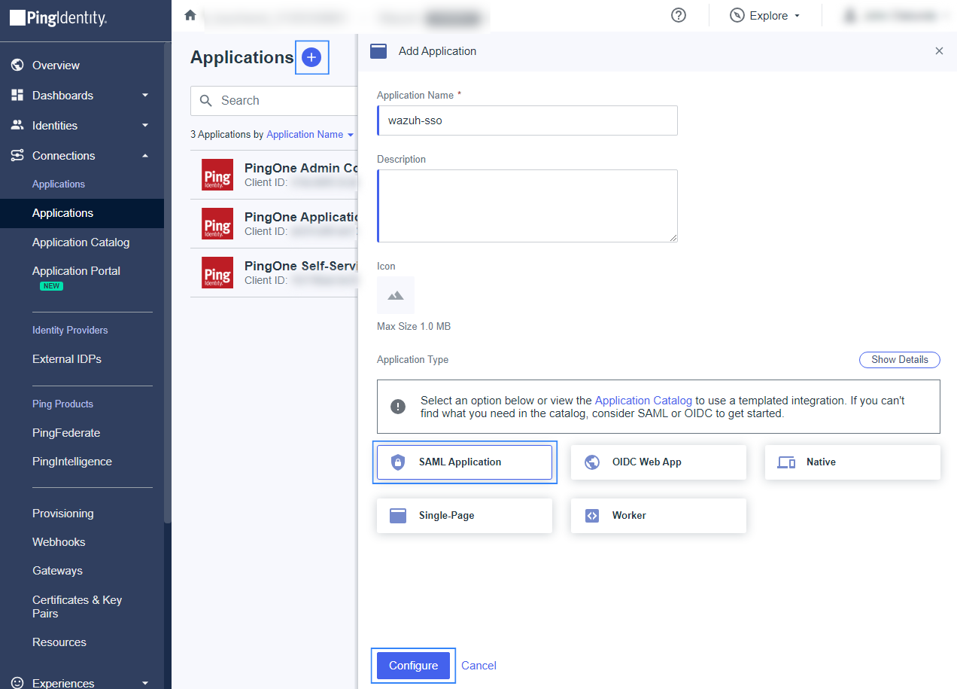The width and height of the screenshot is (957, 689).
Task: Click the PingOne Self-Service app logo
Action: click(x=217, y=273)
